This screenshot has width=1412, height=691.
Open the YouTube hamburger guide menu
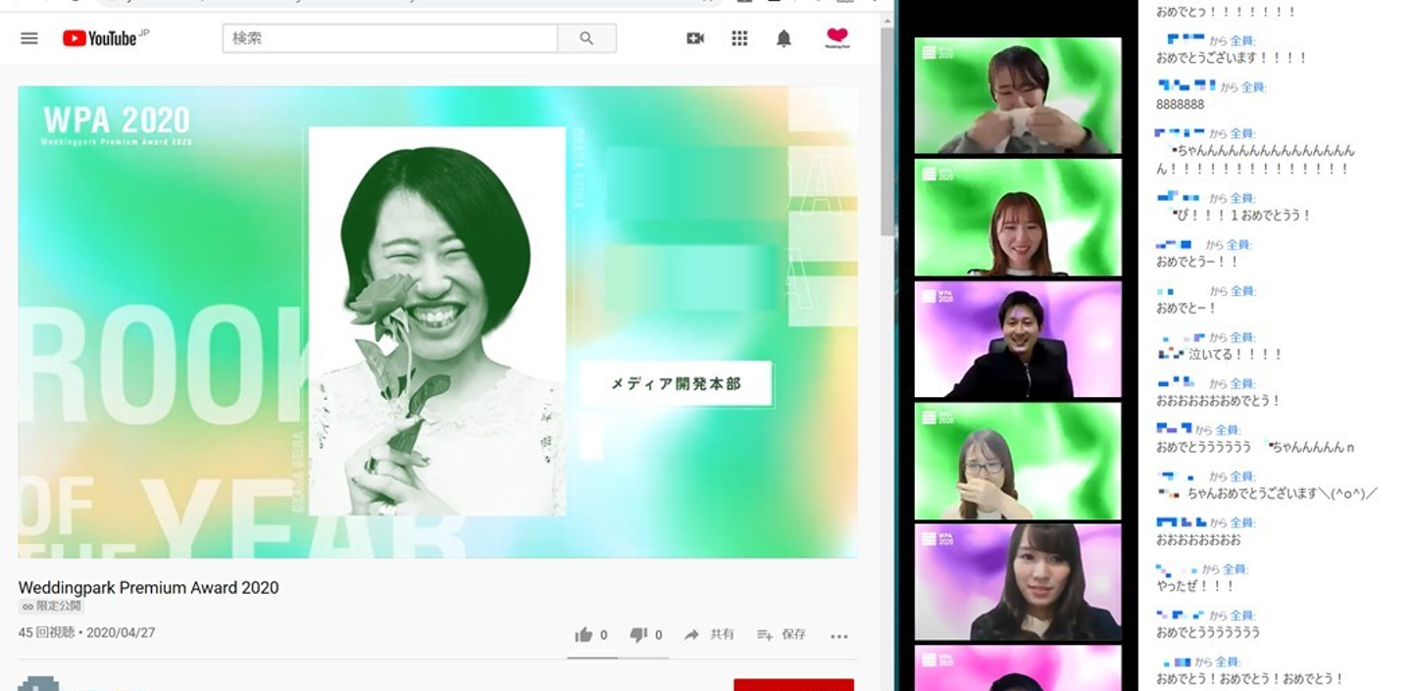pos(29,38)
